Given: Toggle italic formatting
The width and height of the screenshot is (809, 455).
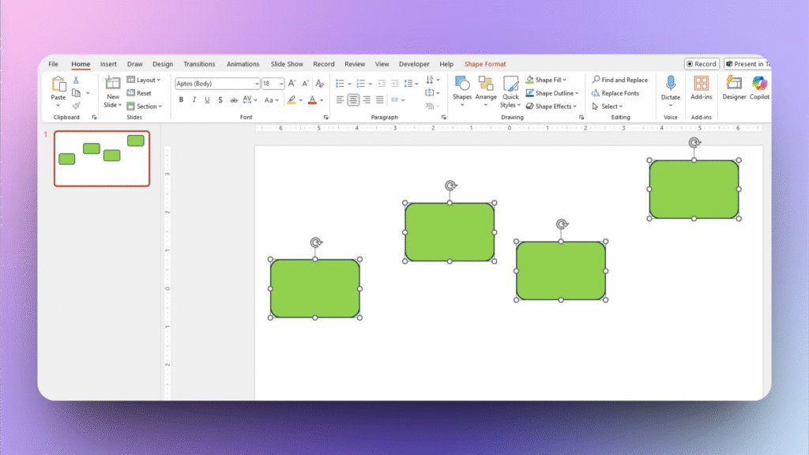Looking at the screenshot, I should [194, 100].
